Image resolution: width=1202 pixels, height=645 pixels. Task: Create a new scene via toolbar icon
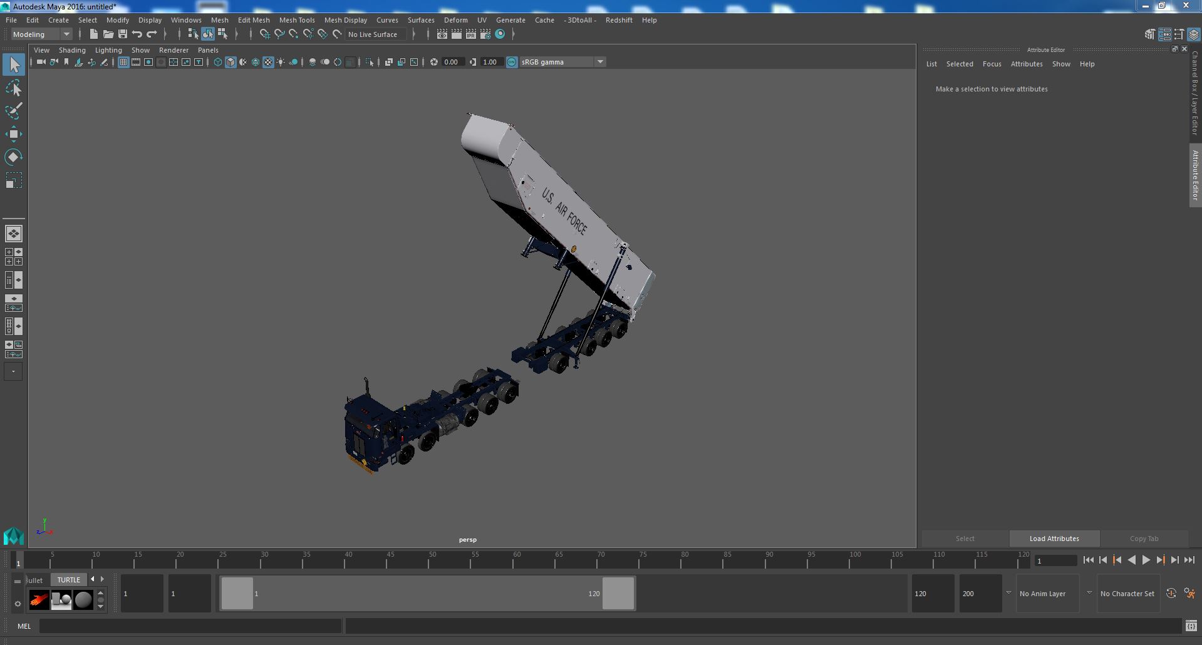click(93, 34)
